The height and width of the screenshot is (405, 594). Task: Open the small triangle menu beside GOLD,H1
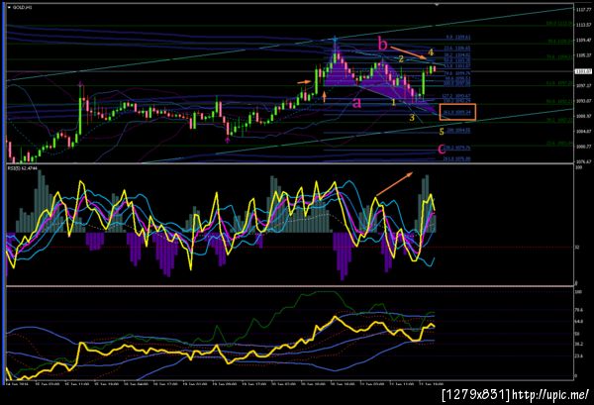10,7
